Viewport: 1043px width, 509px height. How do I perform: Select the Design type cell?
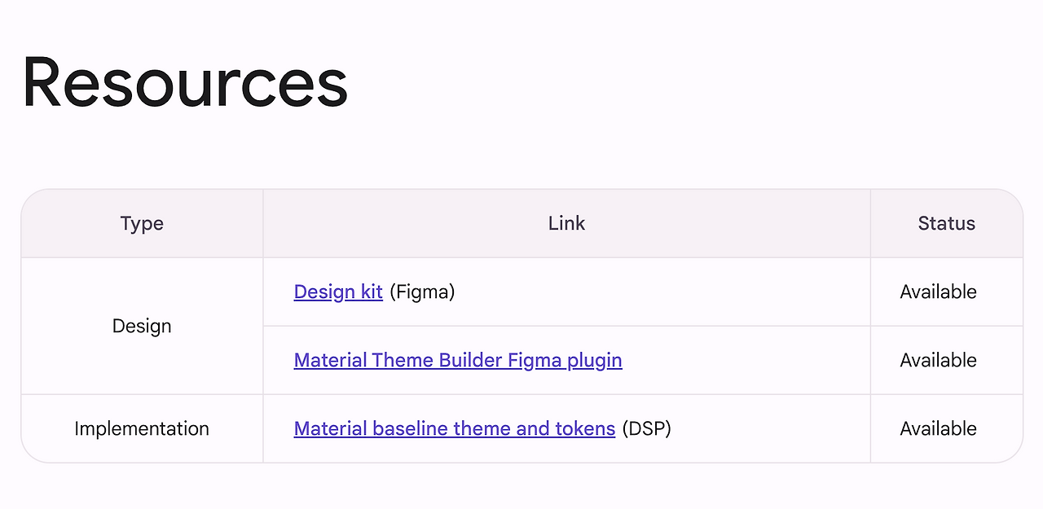click(142, 326)
